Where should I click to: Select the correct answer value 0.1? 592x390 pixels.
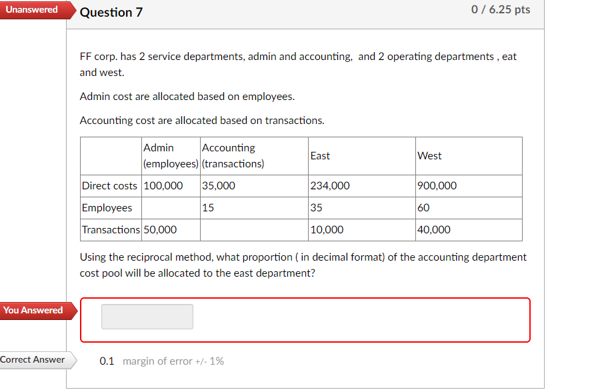107,360
